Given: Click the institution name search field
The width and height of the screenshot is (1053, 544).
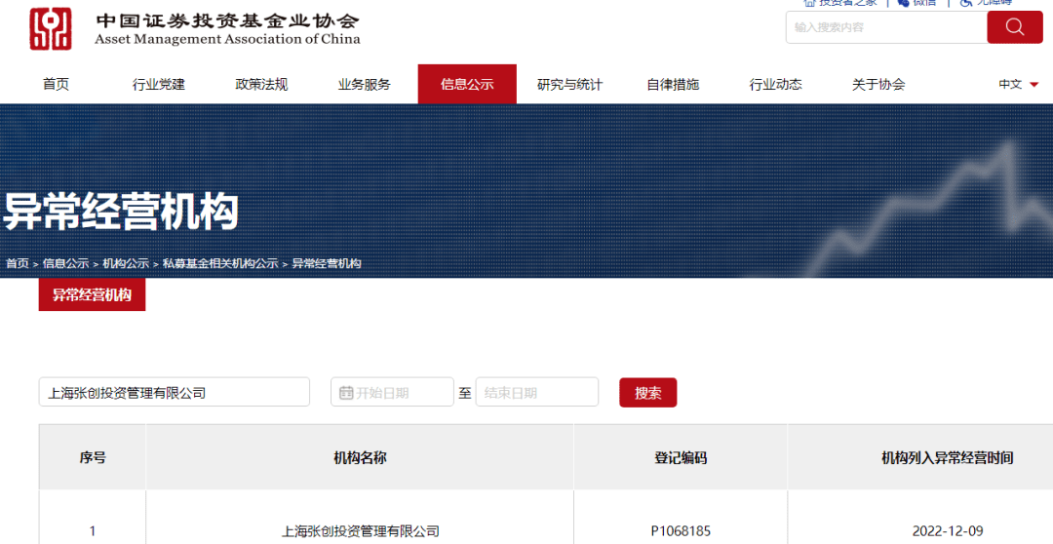Looking at the screenshot, I should pyautogui.click(x=175, y=393).
